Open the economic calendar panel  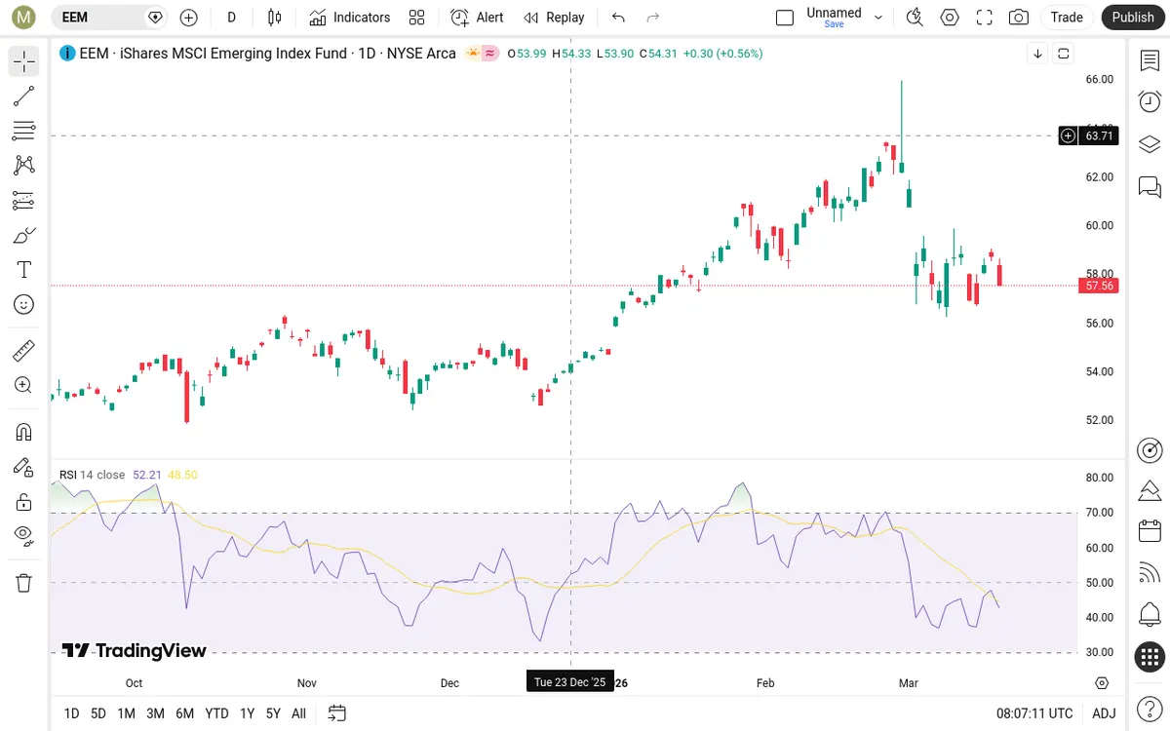1150,532
